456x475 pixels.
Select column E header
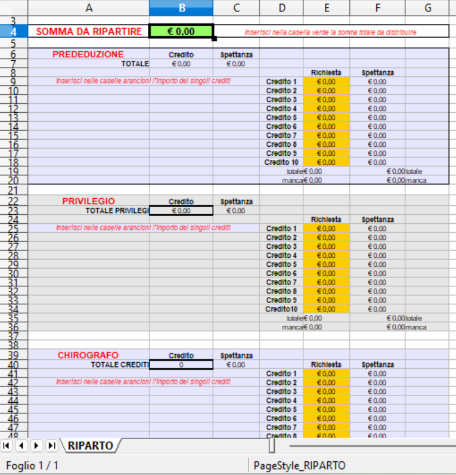pyautogui.click(x=327, y=8)
